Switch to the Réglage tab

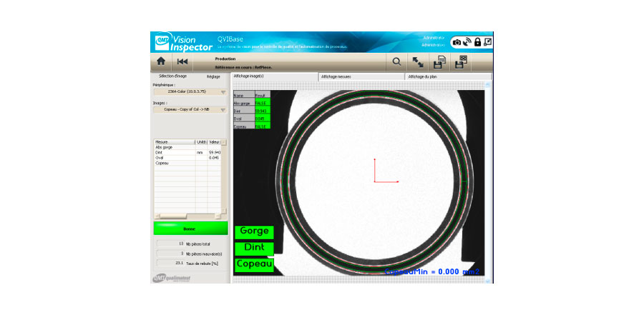[213, 76]
